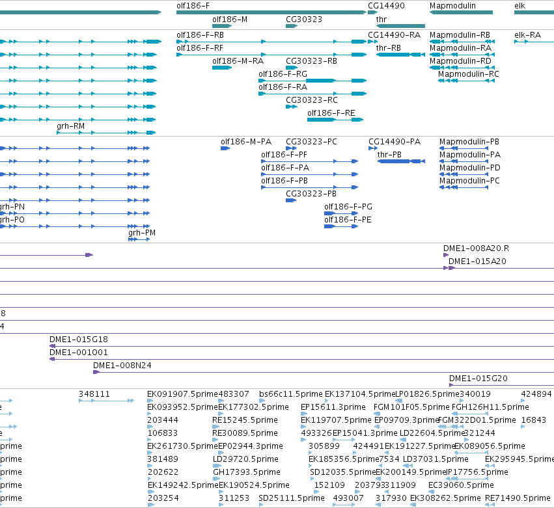The image size is (554, 508).
Task: Click EST EP15611.3prime
Action: 303,414
